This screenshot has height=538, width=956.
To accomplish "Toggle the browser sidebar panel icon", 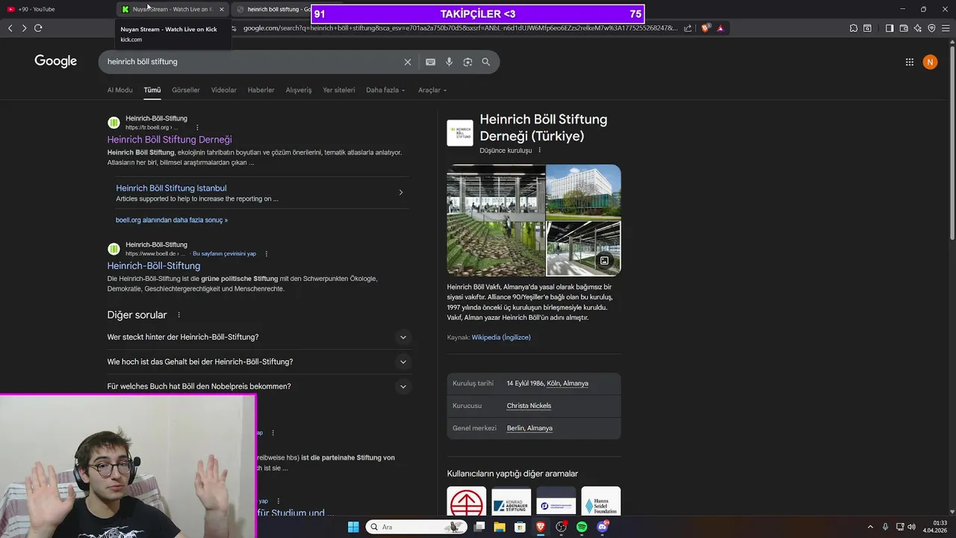I will 890,28.
